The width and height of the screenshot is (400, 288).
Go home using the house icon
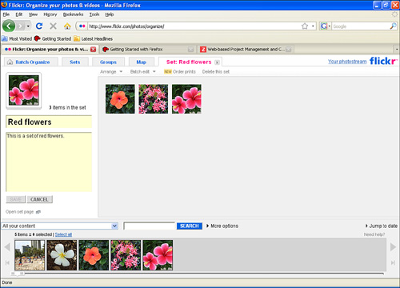[67, 26]
